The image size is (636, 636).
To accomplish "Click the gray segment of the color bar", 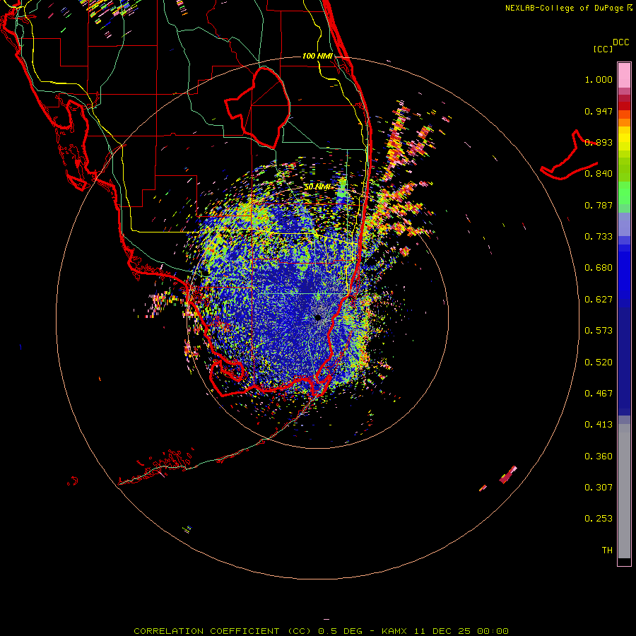I will (x=624, y=491).
